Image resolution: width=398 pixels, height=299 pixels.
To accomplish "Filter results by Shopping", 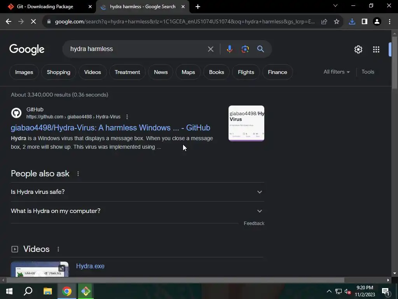I will tap(58, 72).
